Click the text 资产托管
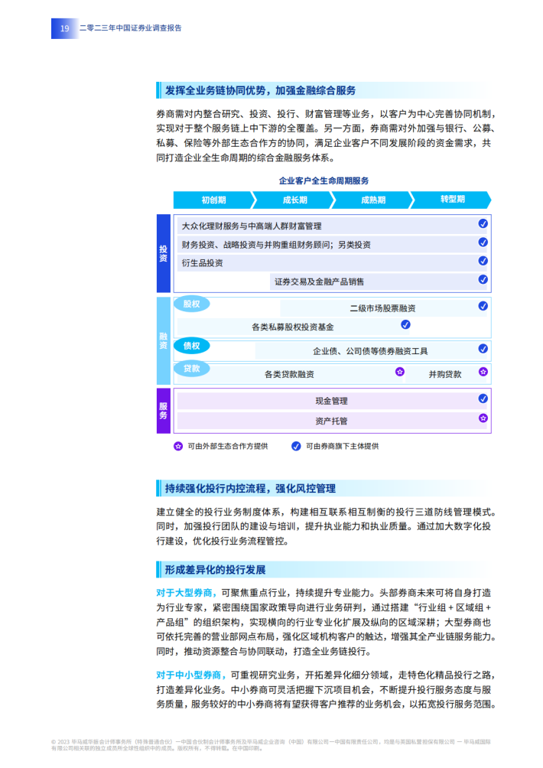 [331, 421]
